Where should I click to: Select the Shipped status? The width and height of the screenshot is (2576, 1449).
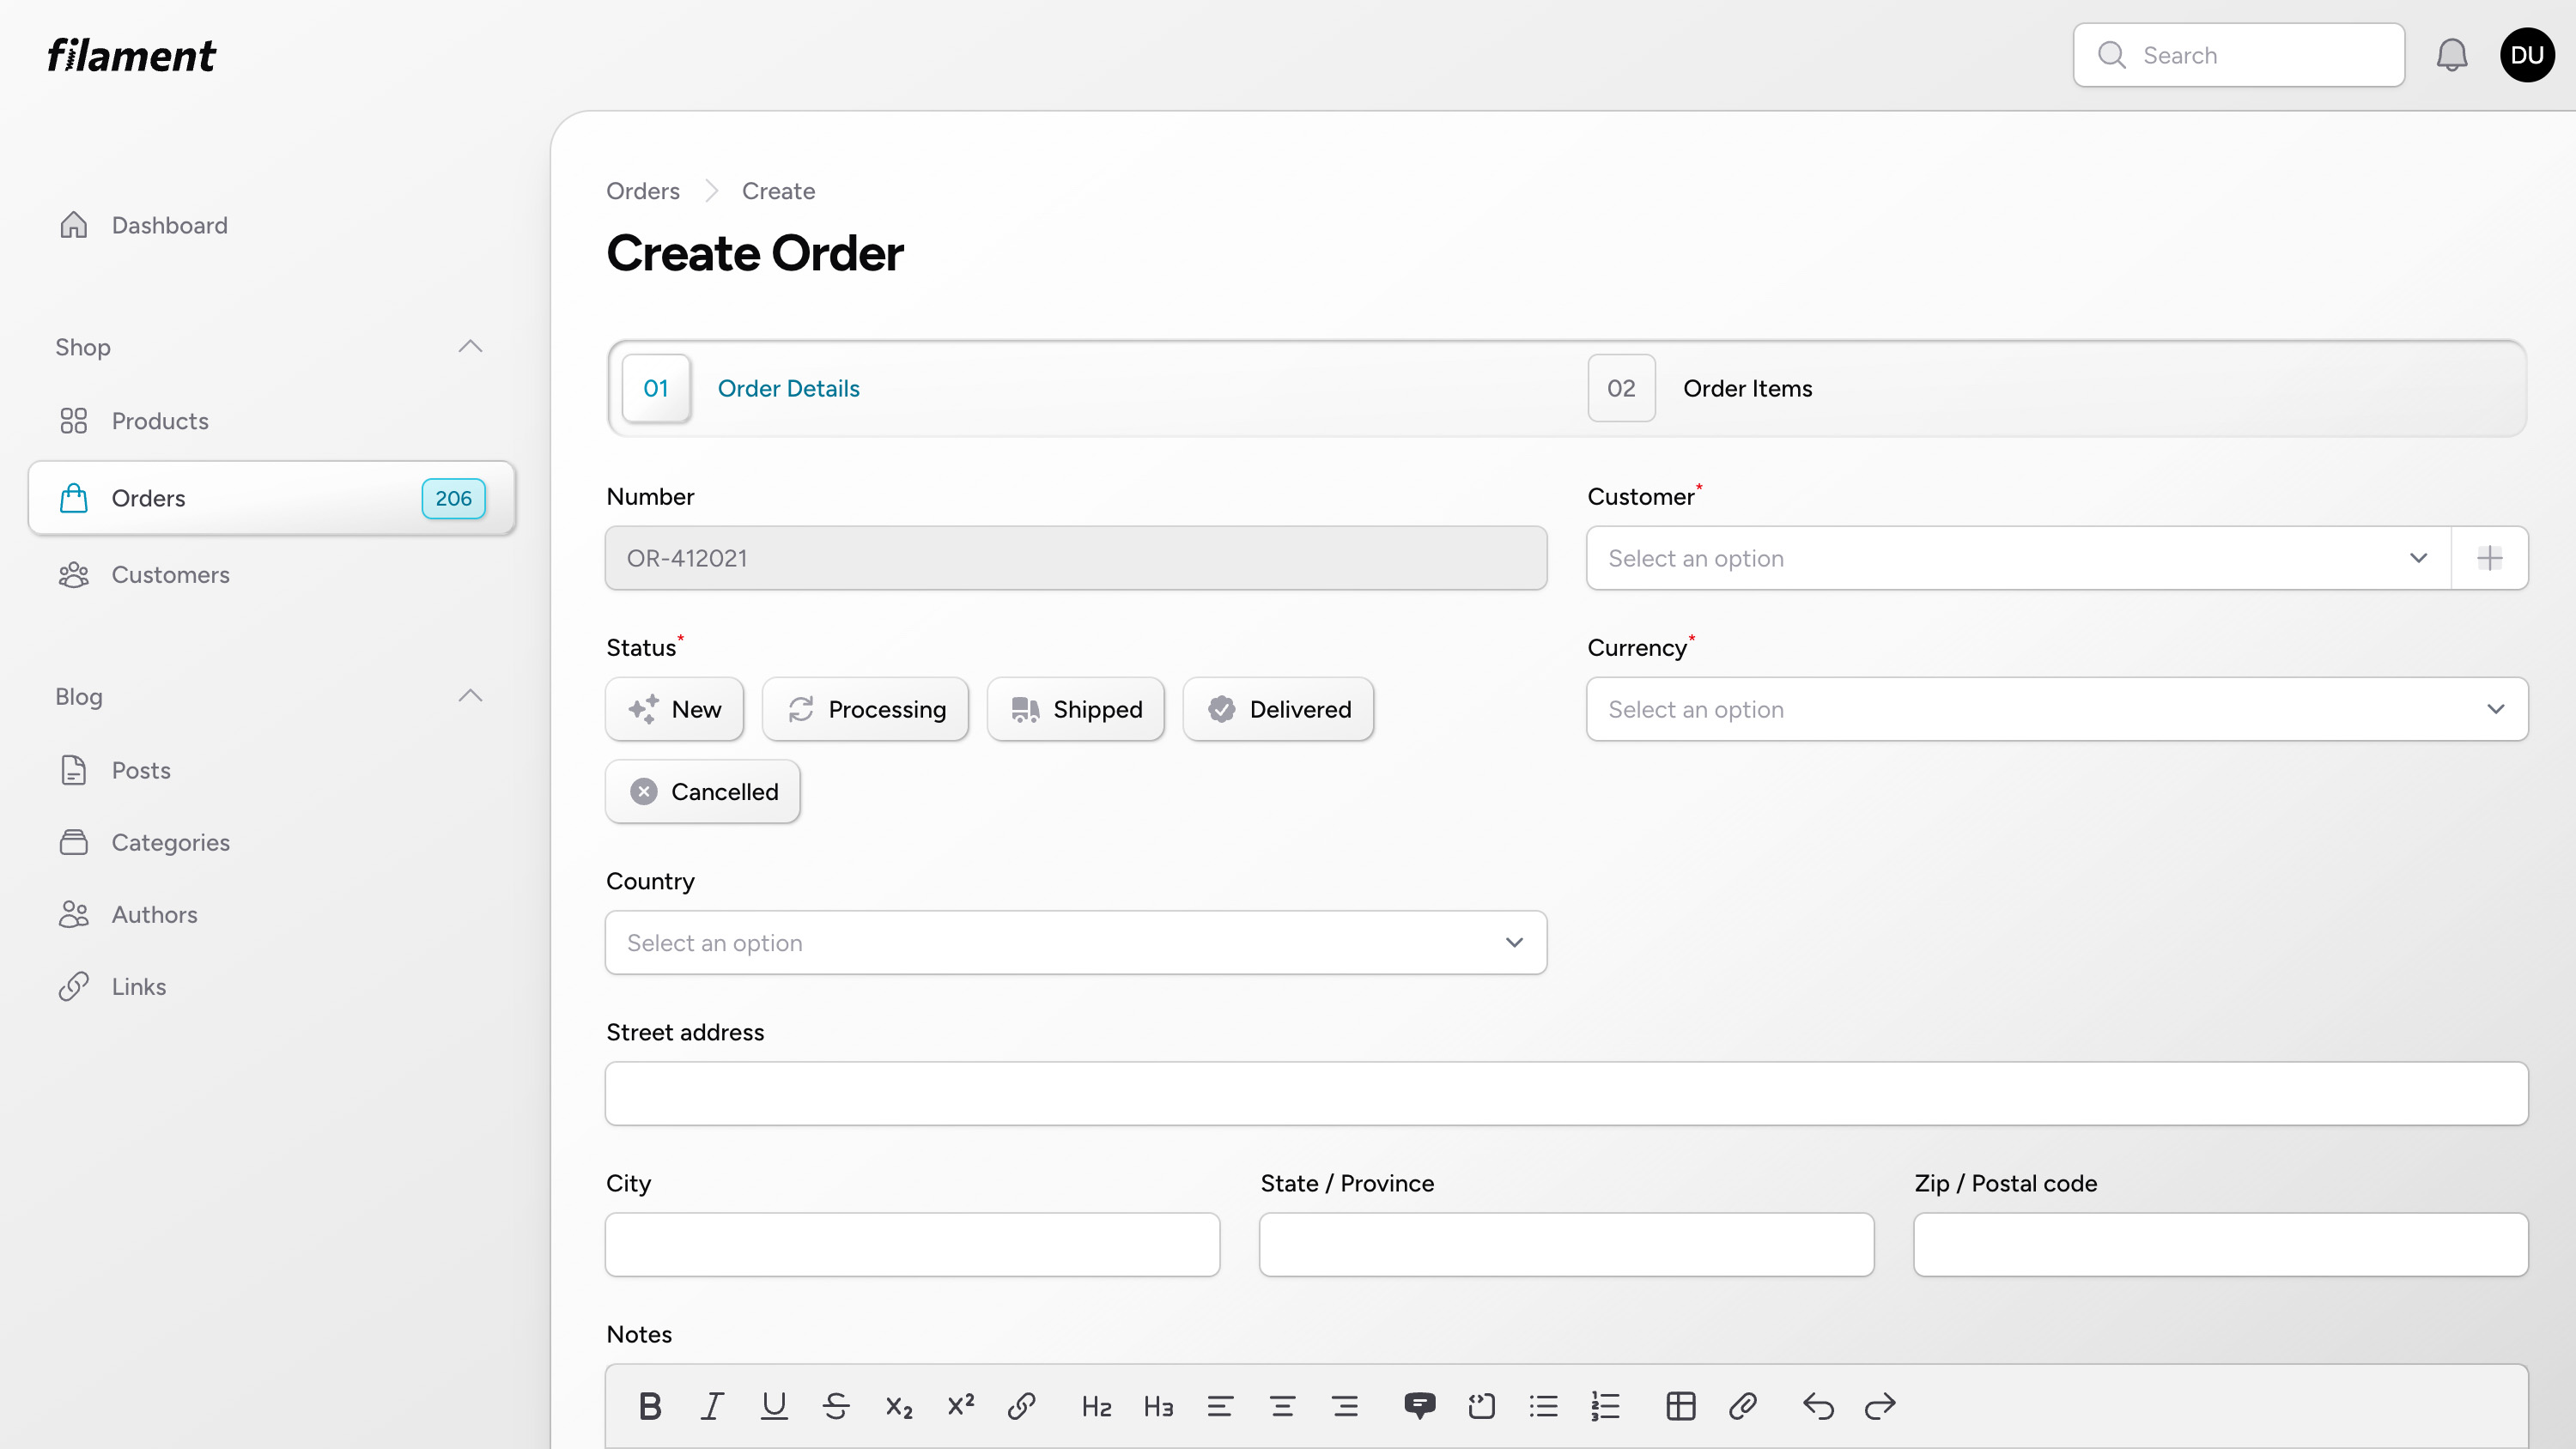(x=1075, y=709)
